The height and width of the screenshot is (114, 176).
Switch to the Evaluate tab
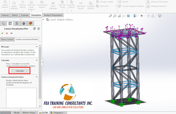25,15
